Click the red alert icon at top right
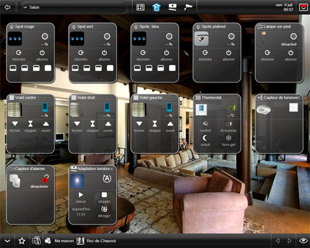 coord(303,7)
